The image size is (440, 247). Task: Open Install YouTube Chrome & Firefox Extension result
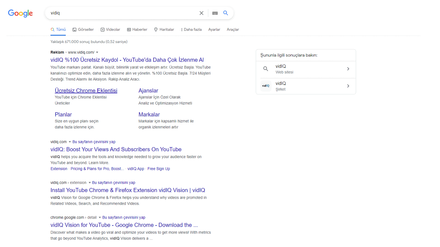[128, 190]
